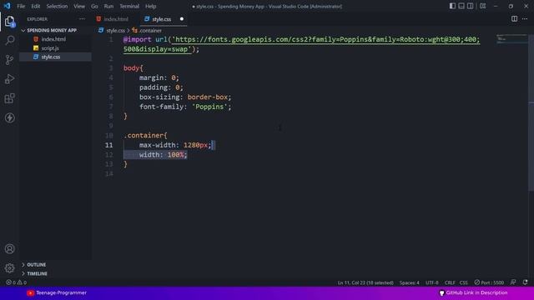The image size is (534, 300).
Task: Click Ln 11, Col 23 status entry
Action: coord(365,282)
